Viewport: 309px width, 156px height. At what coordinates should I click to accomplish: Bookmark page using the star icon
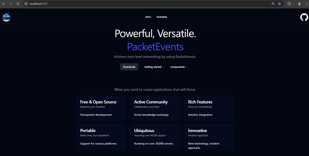coord(279,4)
